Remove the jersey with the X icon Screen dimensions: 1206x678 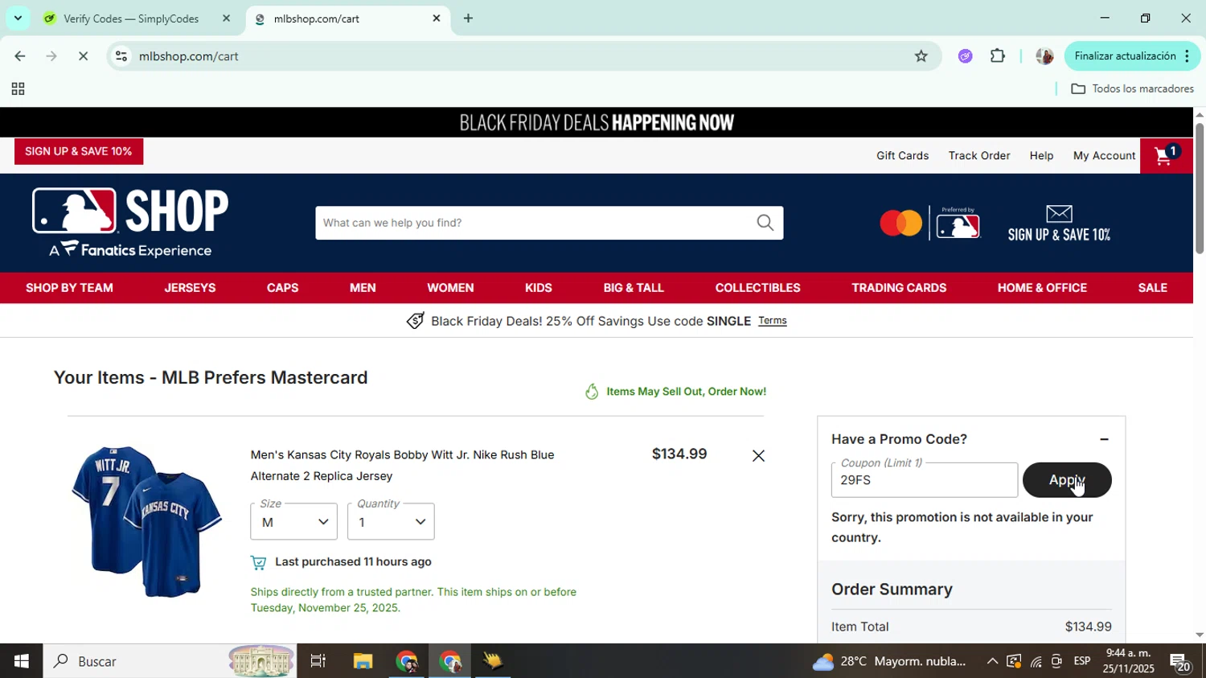click(758, 456)
